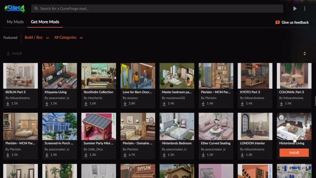Select the Featured filter
The height and width of the screenshot is (178, 316).
(x=10, y=38)
